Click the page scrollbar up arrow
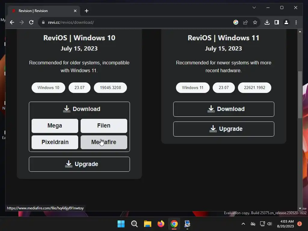The image size is (308, 231). tap(300, 31)
